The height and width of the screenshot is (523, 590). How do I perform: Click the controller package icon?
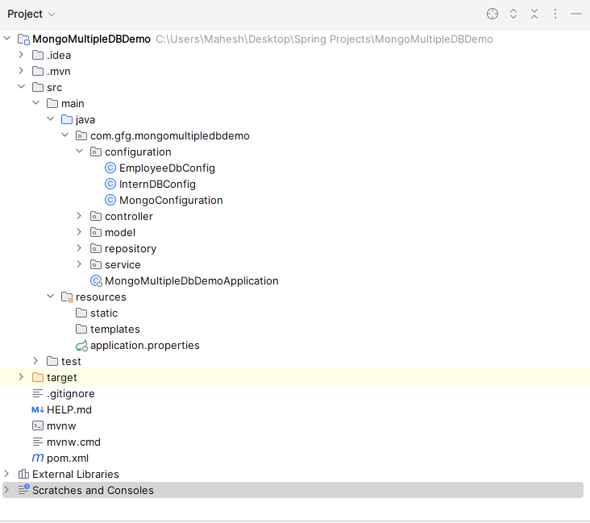pyautogui.click(x=96, y=216)
